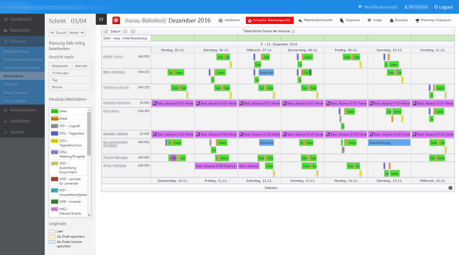Image resolution: width=459 pixels, height=255 pixels.
Task: Click Kritische Warnungen(6) button
Action: pos(269,20)
